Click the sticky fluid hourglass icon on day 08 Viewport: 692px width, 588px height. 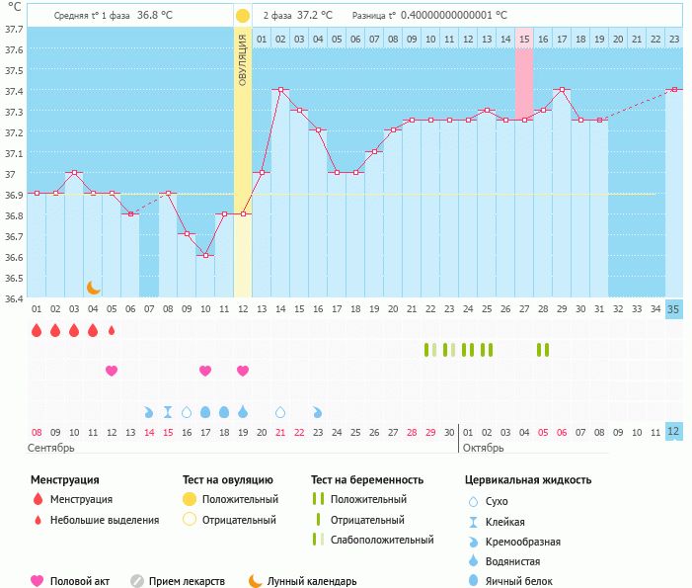(168, 411)
